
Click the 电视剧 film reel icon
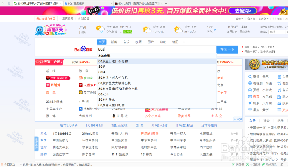pos(250,83)
